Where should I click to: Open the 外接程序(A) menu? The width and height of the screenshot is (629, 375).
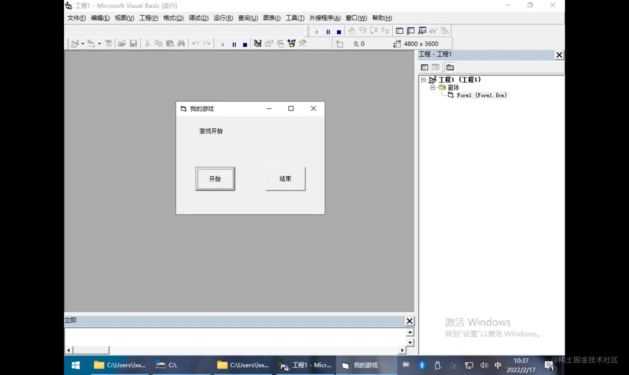coord(325,18)
